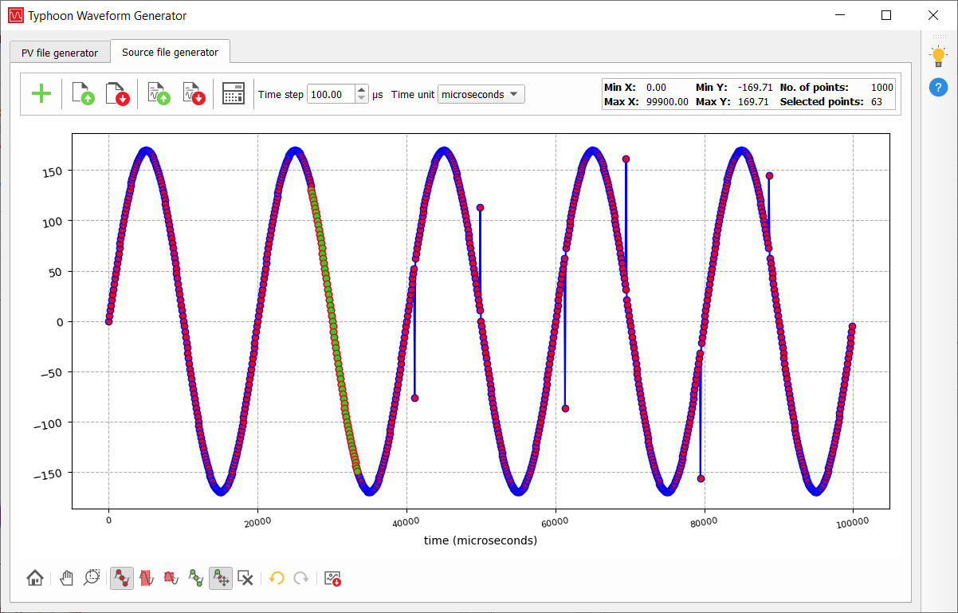Screen dimensions: 958x613
Task: Toggle the vertical range selection tool
Action: [146, 579]
